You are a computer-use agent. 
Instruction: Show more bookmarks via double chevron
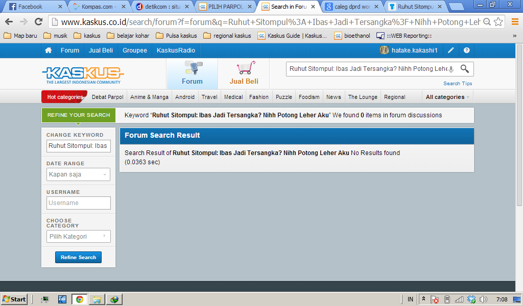click(x=515, y=36)
